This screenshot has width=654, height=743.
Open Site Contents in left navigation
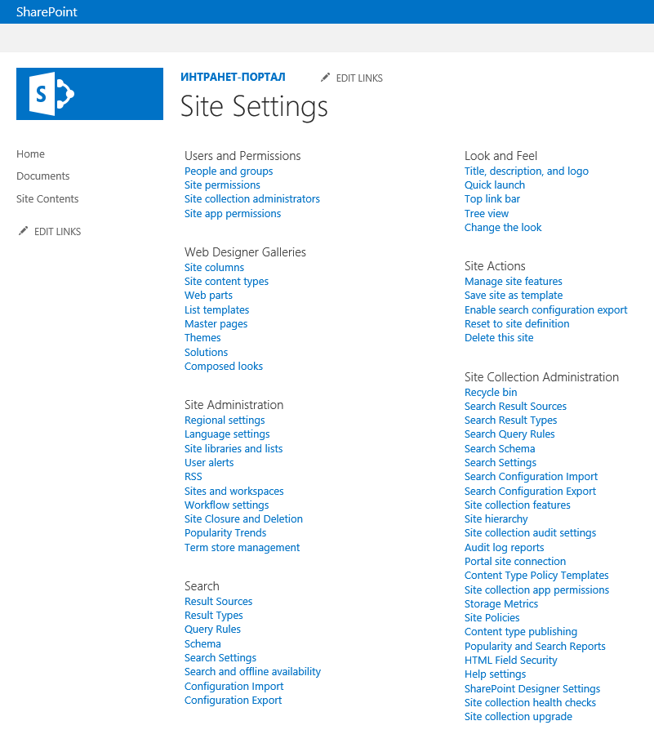pyautogui.click(x=47, y=199)
